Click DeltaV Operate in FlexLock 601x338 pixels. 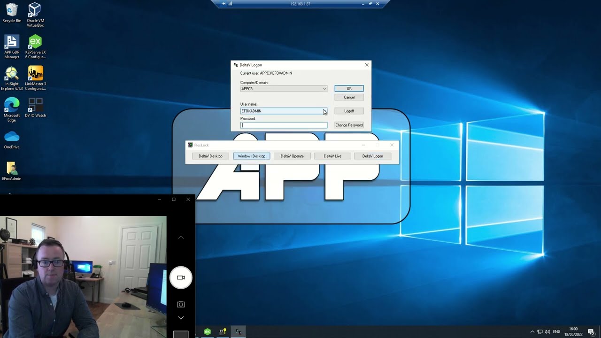pyautogui.click(x=292, y=156)
